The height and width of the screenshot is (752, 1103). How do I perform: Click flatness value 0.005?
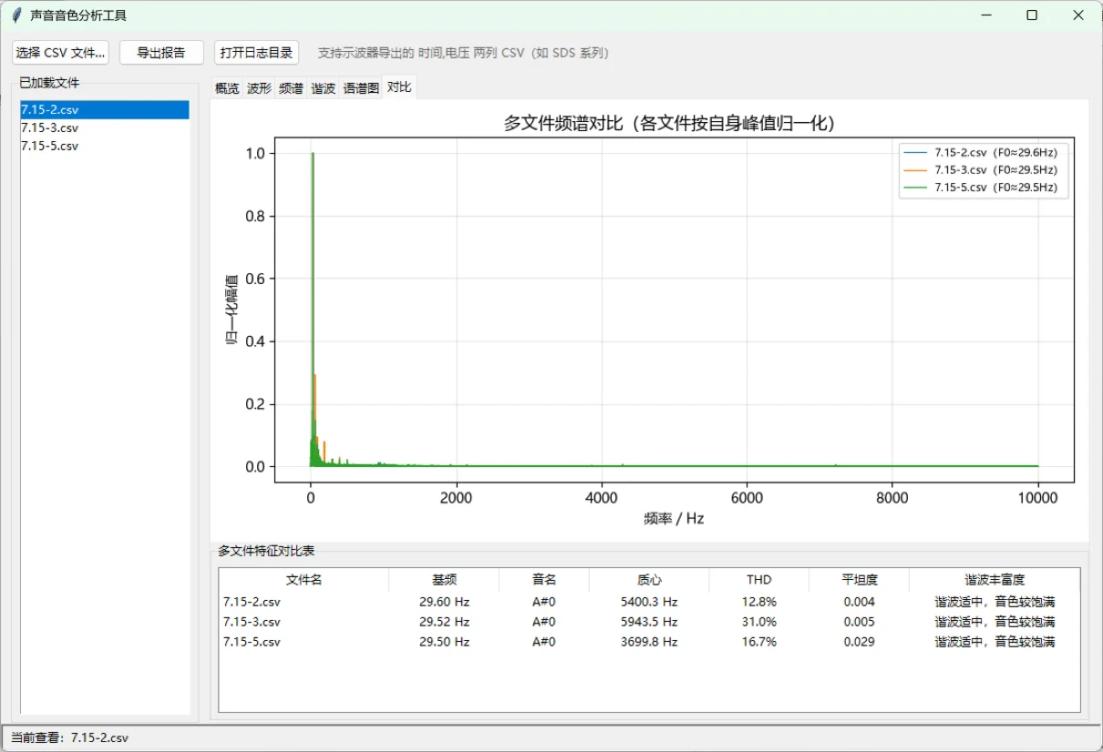[859, 622]
